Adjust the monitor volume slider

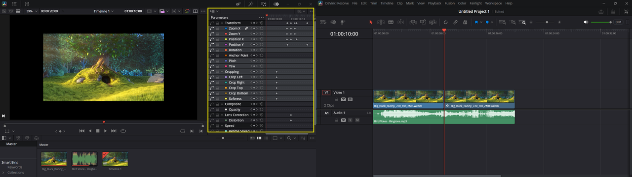tap(601, 22)
